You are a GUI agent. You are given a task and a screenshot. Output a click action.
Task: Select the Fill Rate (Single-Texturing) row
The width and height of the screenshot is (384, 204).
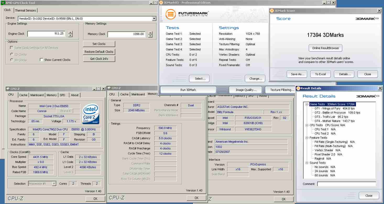(334, 142)
